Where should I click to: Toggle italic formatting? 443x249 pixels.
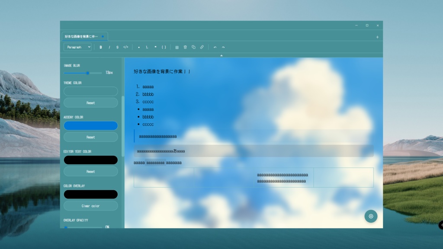[109, 47]
